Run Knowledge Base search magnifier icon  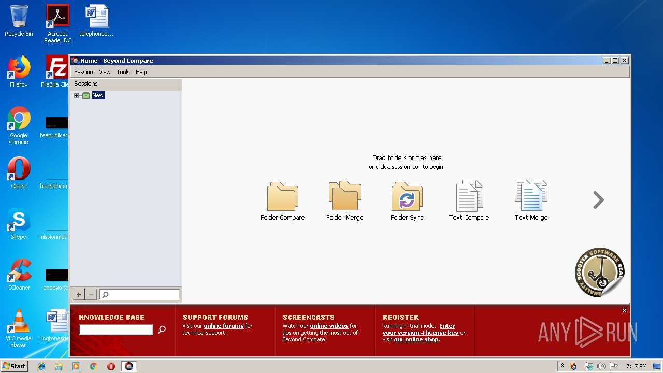(x=162, y=329)
